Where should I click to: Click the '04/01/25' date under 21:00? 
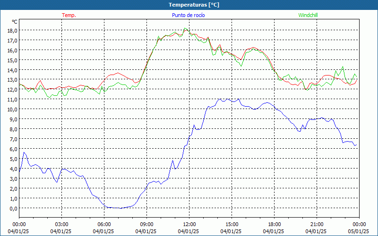pos(316,231)
